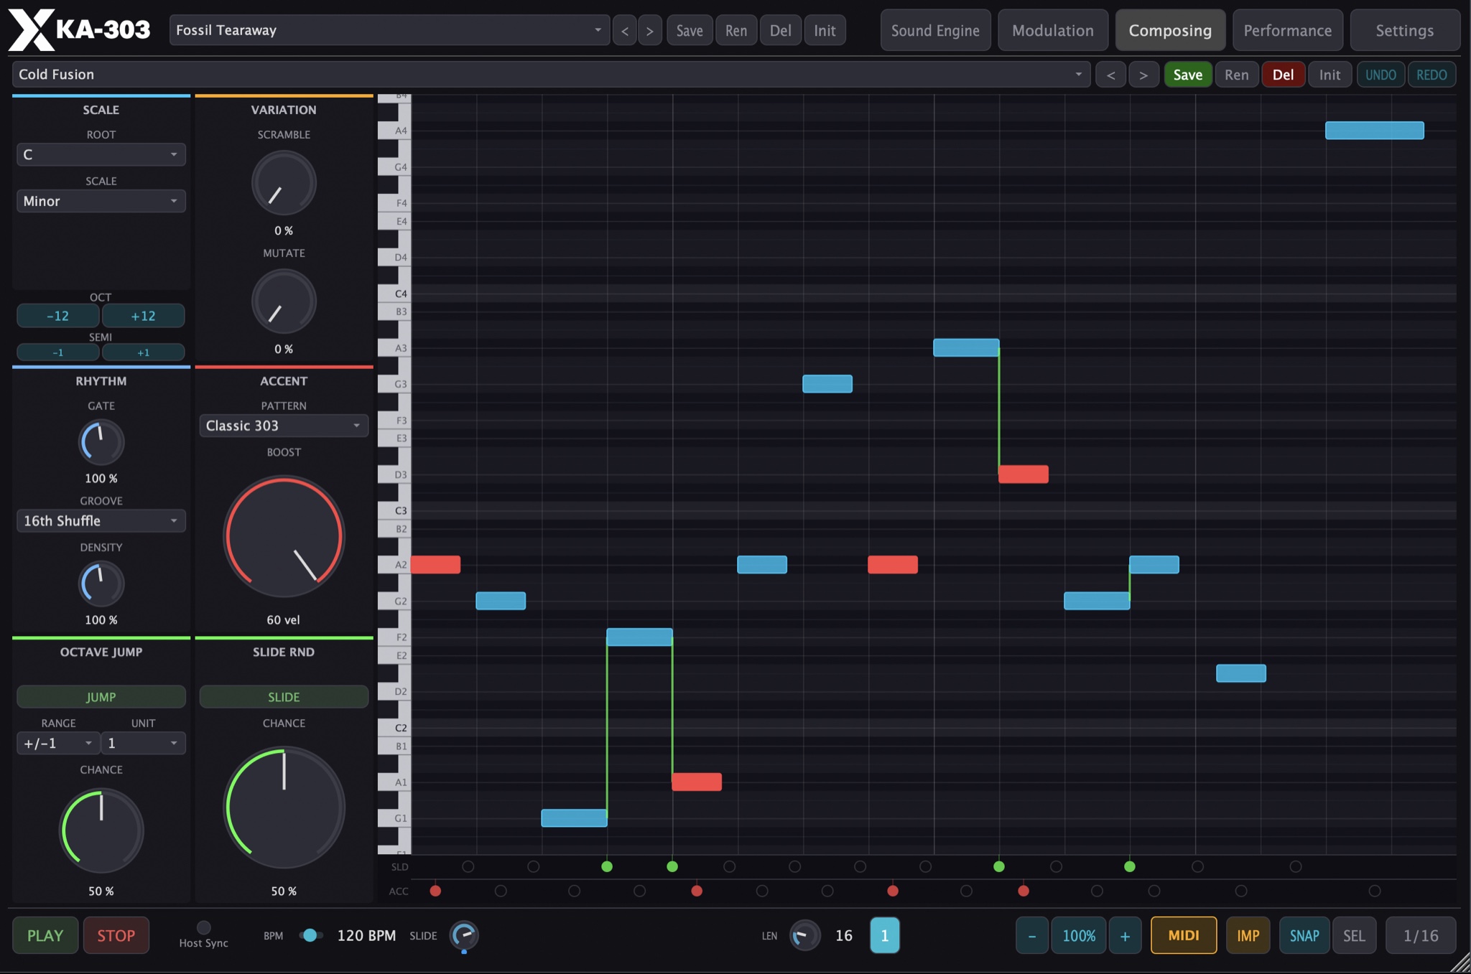Toggle SLIDE in Slide Rnd section
The width and height of the screenshot is (1471, 974).
pyautogui.click(x=284, y=697)
